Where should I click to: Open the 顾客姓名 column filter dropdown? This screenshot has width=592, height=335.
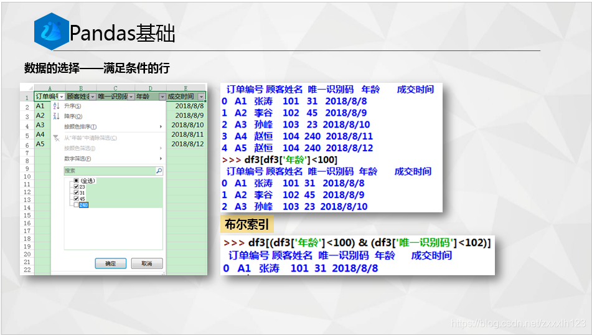[93, 97]
